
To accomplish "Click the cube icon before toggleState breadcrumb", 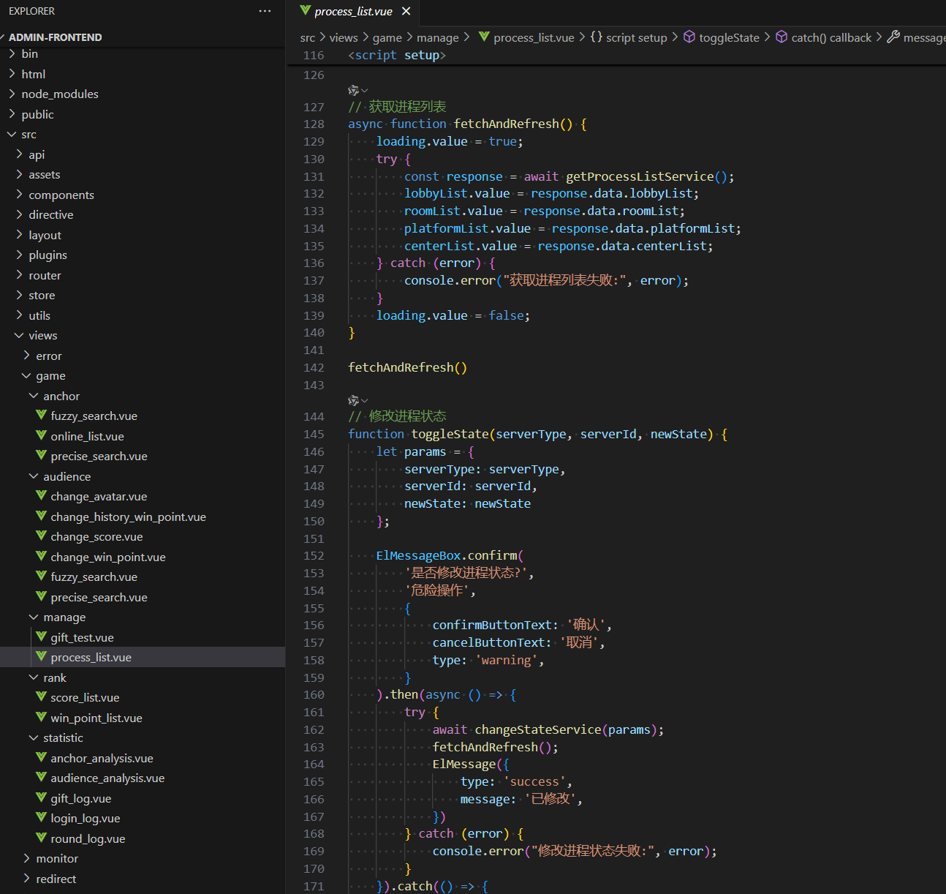I will coord(689,37).
